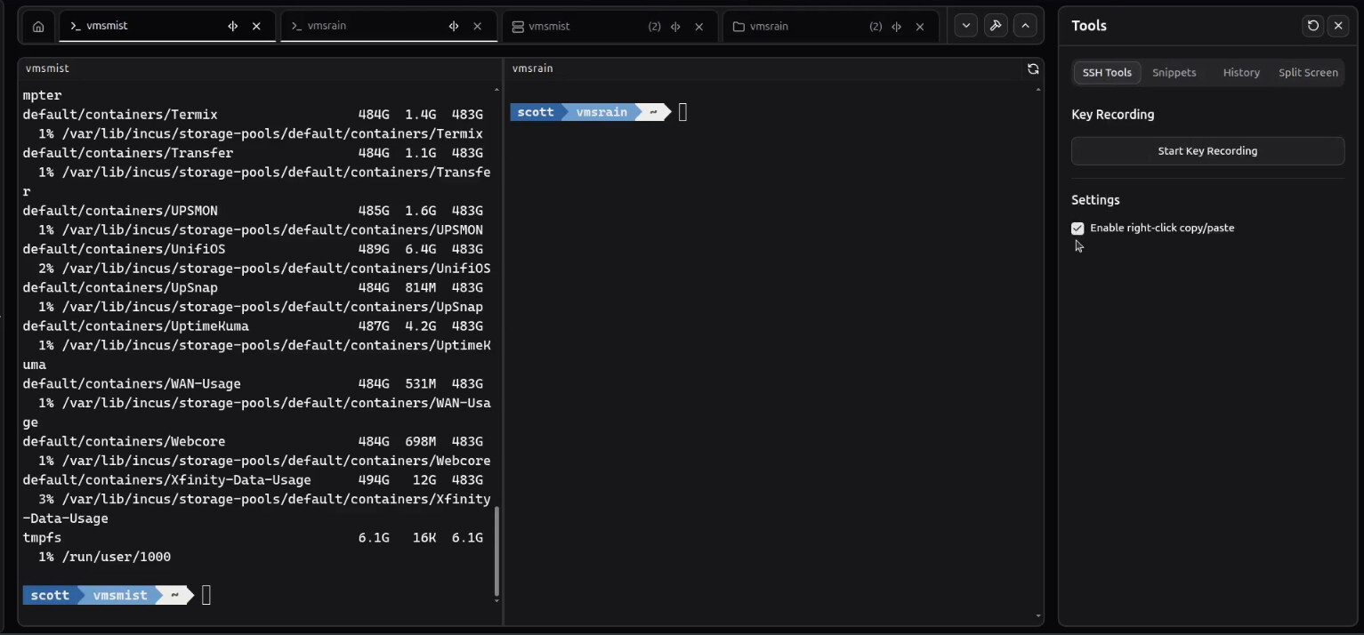
Task: Open the History tab
Action: tap(1240, 73)
